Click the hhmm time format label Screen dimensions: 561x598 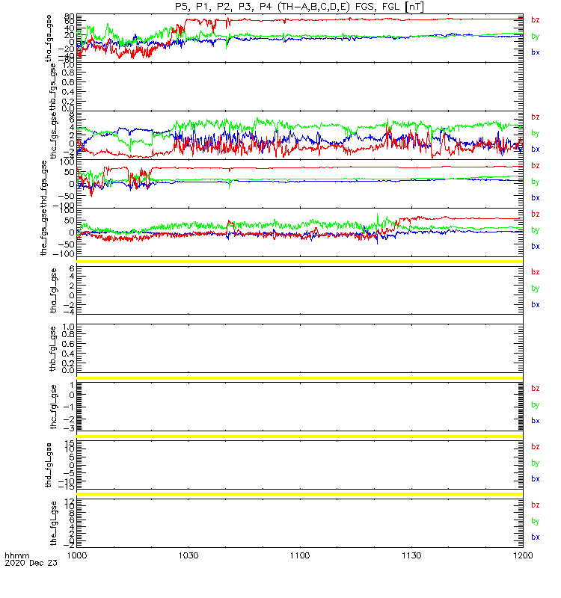click(16, 555)
